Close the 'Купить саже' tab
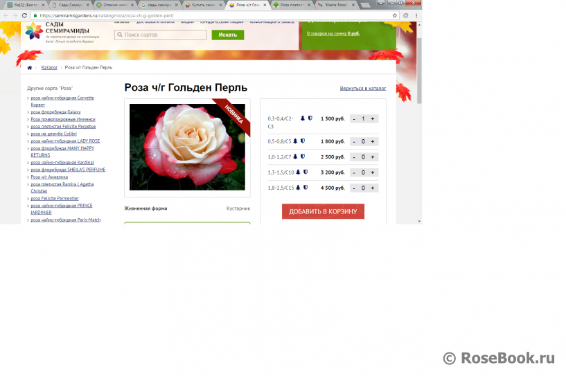Image resolution: width=566 pixels, height=376 pixels. coord(220,5)
